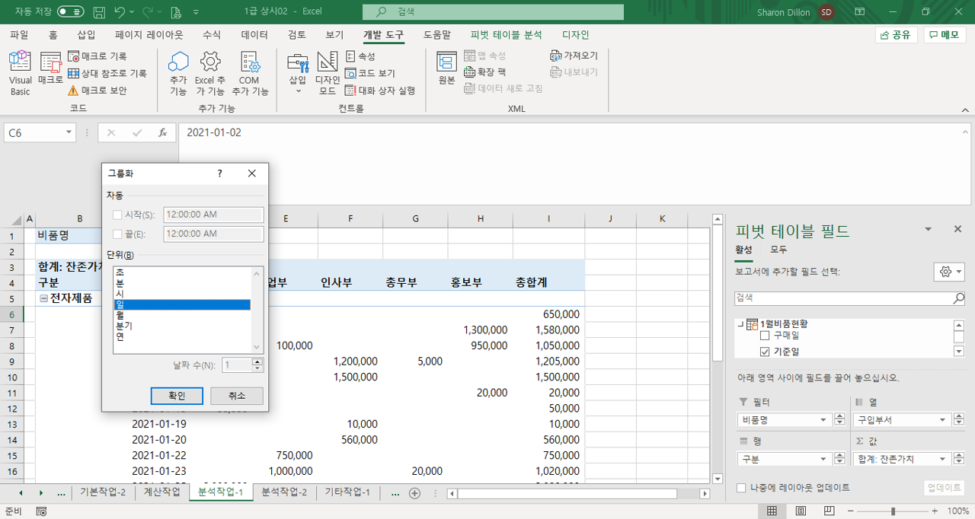Toggle Design Mode (디자인 모드)

click(x=328, y=73)
